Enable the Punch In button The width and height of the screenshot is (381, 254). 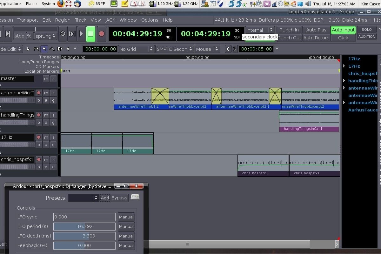(x=289, y=30)
